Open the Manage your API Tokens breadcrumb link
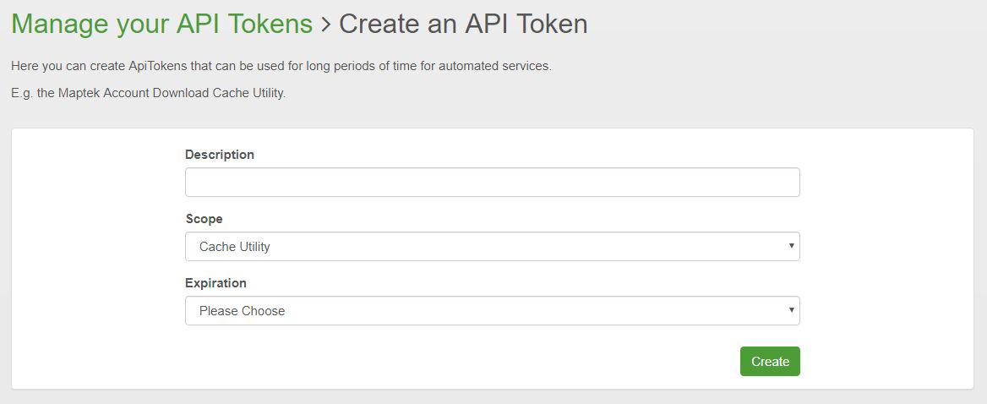The height and width of the screenshot is (404, 987). point(161,24)
